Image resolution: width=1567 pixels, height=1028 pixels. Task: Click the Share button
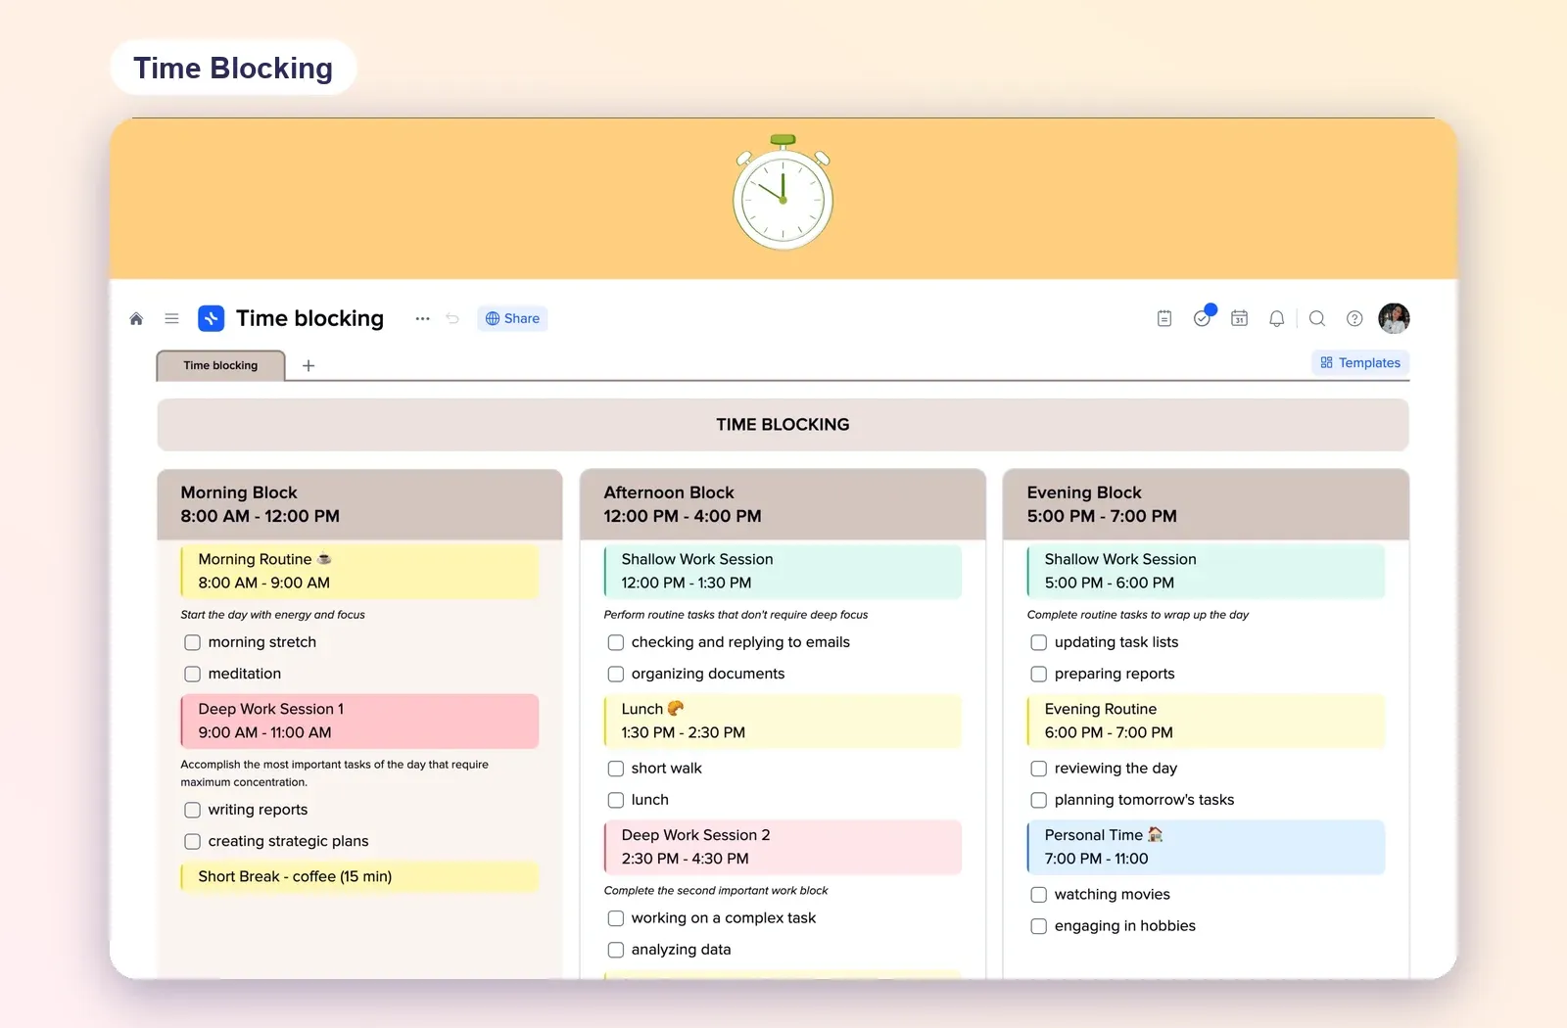click(512, 318)
